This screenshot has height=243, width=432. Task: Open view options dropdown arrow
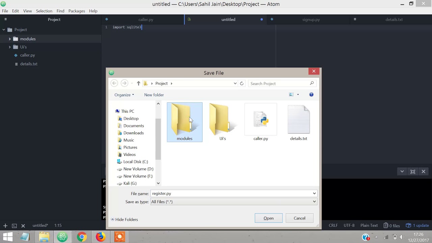[x=298, y=94]
